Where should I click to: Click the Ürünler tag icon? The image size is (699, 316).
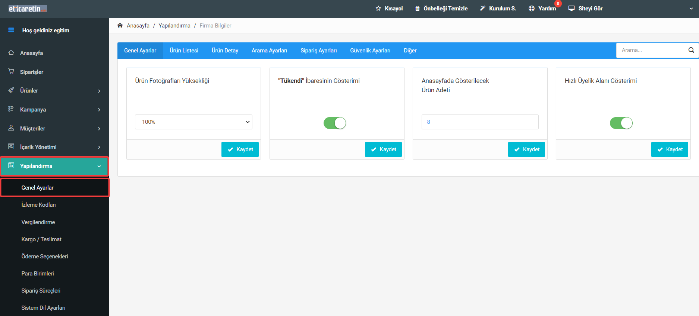[x=11, y=90]
